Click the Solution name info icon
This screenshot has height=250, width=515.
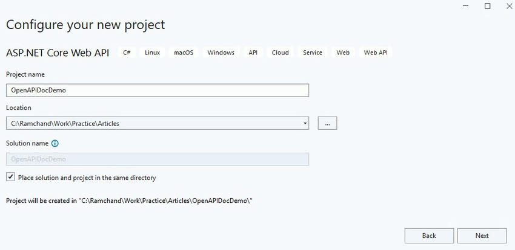[x=55, y=143]
